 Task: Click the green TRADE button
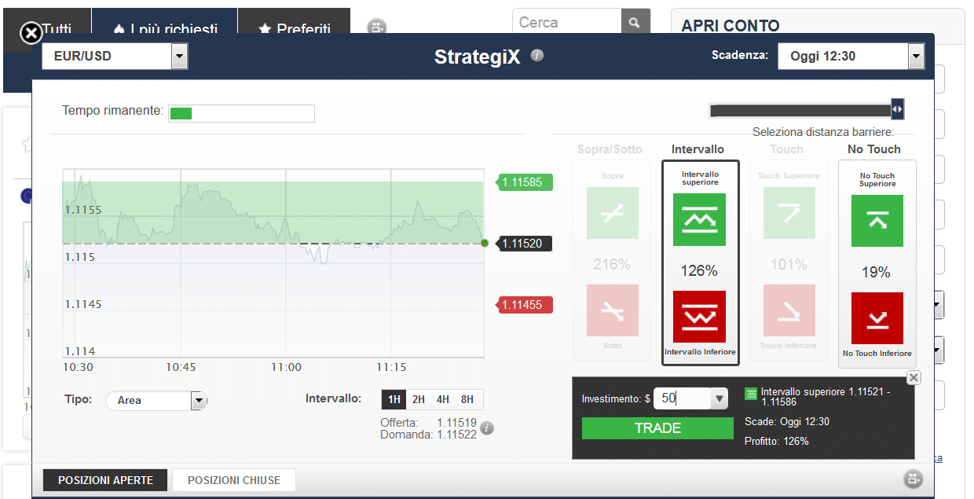(x=657, y=428)
